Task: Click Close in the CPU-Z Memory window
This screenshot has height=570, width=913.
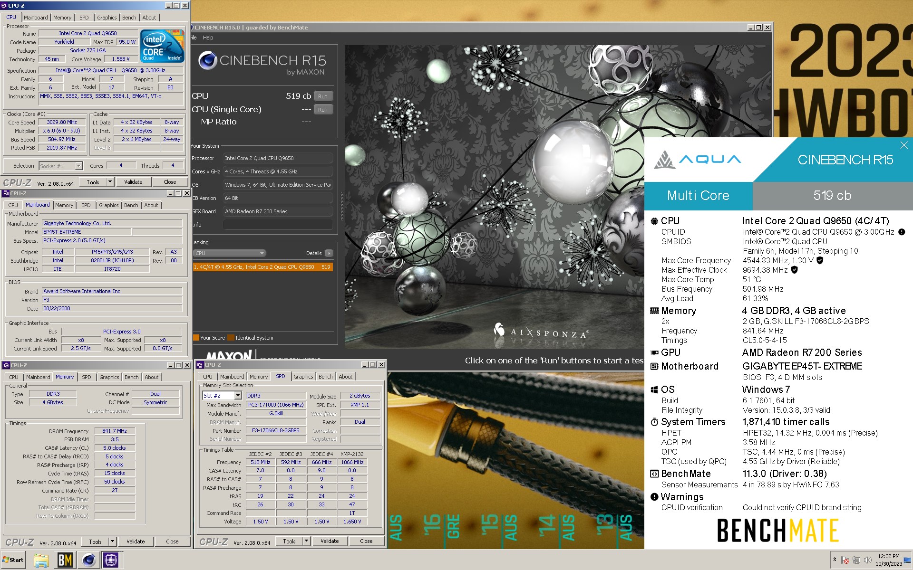Action: point(172,541)
